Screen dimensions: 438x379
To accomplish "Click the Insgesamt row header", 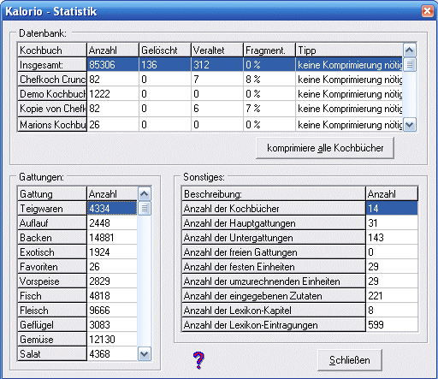I will click(x=52, y=65).
